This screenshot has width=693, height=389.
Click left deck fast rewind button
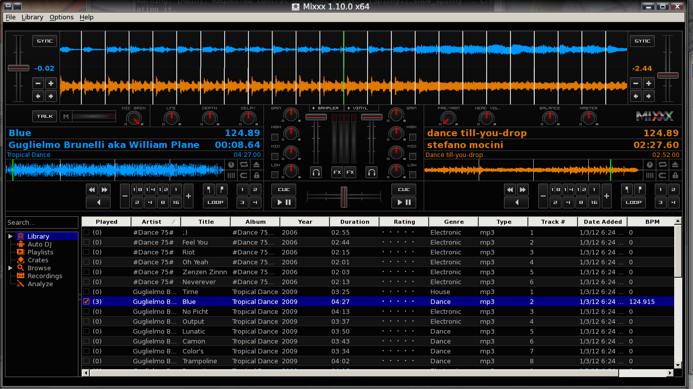pos(92,190)
